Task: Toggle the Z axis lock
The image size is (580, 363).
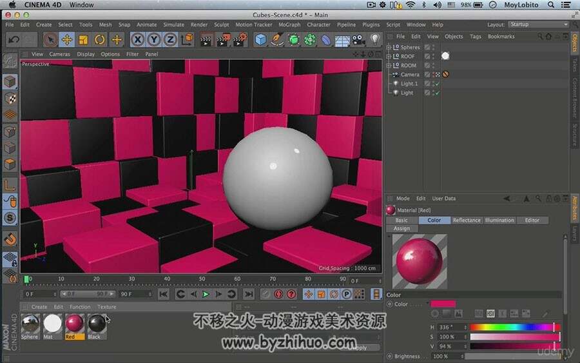Action: [x=170, y=39]
